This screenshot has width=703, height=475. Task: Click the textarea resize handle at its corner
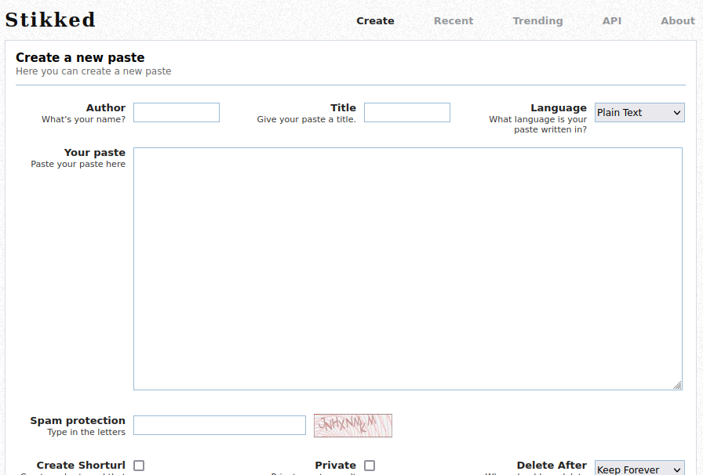[x=677, y=385]
